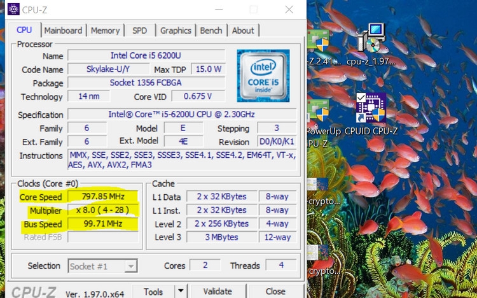Screen dimensions: 477x298
Task: Click the '4-way' Level 2 associativity value
Action: [x=277, y=223]
